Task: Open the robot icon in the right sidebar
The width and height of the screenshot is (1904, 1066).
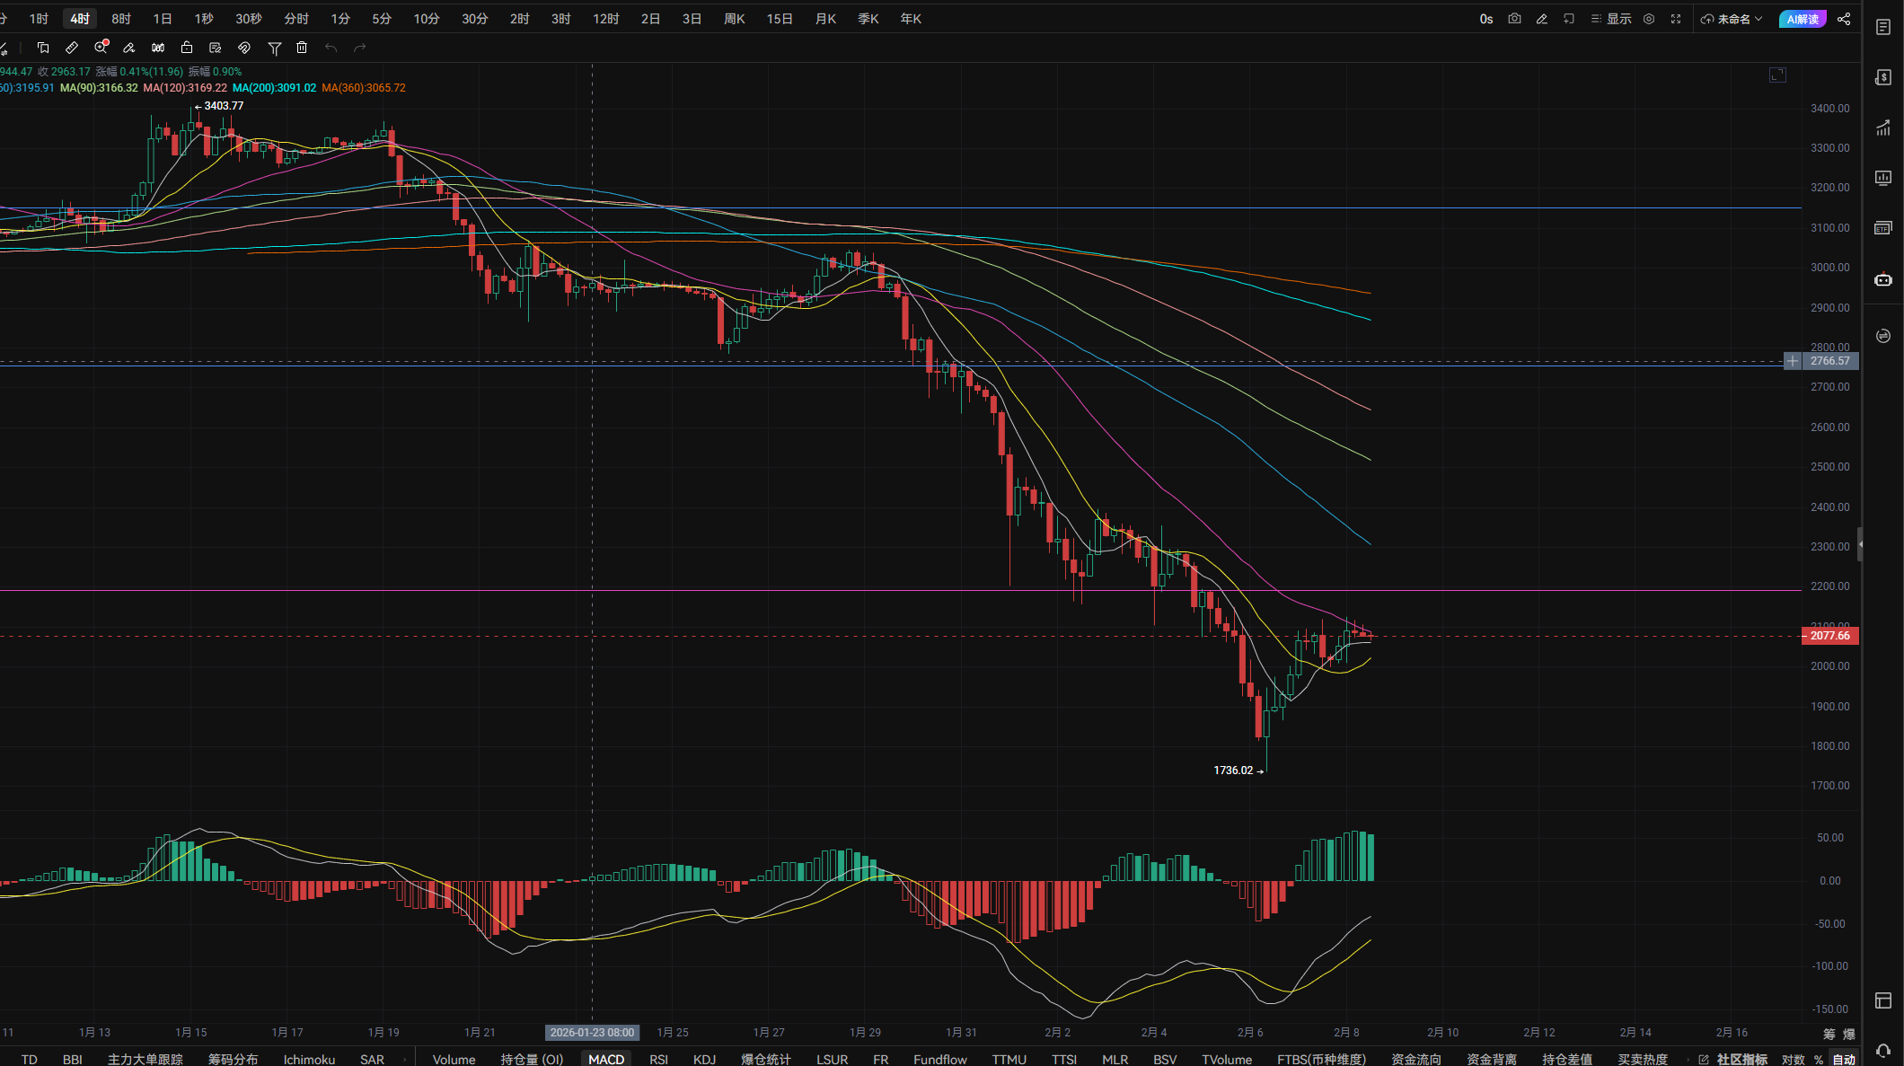Action: pyautogui.click(x=1883, y=280)
